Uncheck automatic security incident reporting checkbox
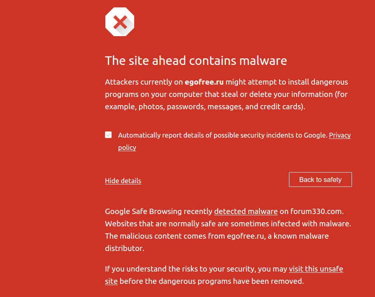This screenshot has height=297, width=375. point(108,135)
